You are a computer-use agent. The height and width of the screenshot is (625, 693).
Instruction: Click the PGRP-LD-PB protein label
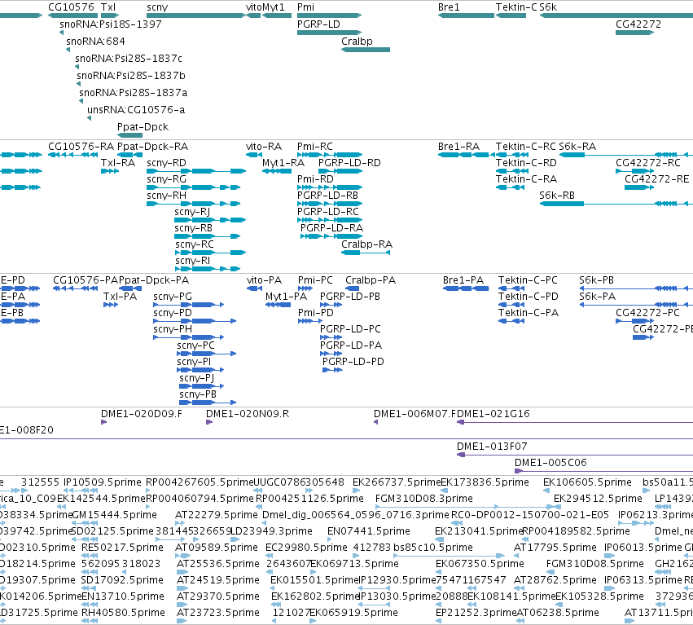(350, 297)
